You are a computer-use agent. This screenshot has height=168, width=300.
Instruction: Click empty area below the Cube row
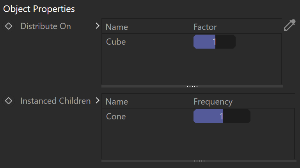[192, 67]
